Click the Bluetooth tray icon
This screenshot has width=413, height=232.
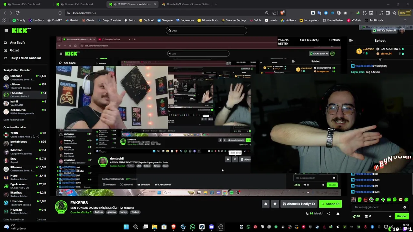pos(372,227)
